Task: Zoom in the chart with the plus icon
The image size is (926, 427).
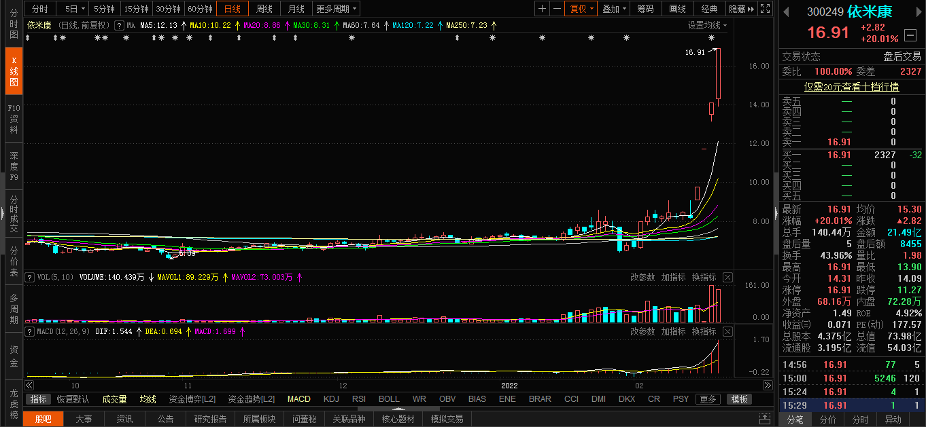Action: pyautogui.click(x=542, y=9)
